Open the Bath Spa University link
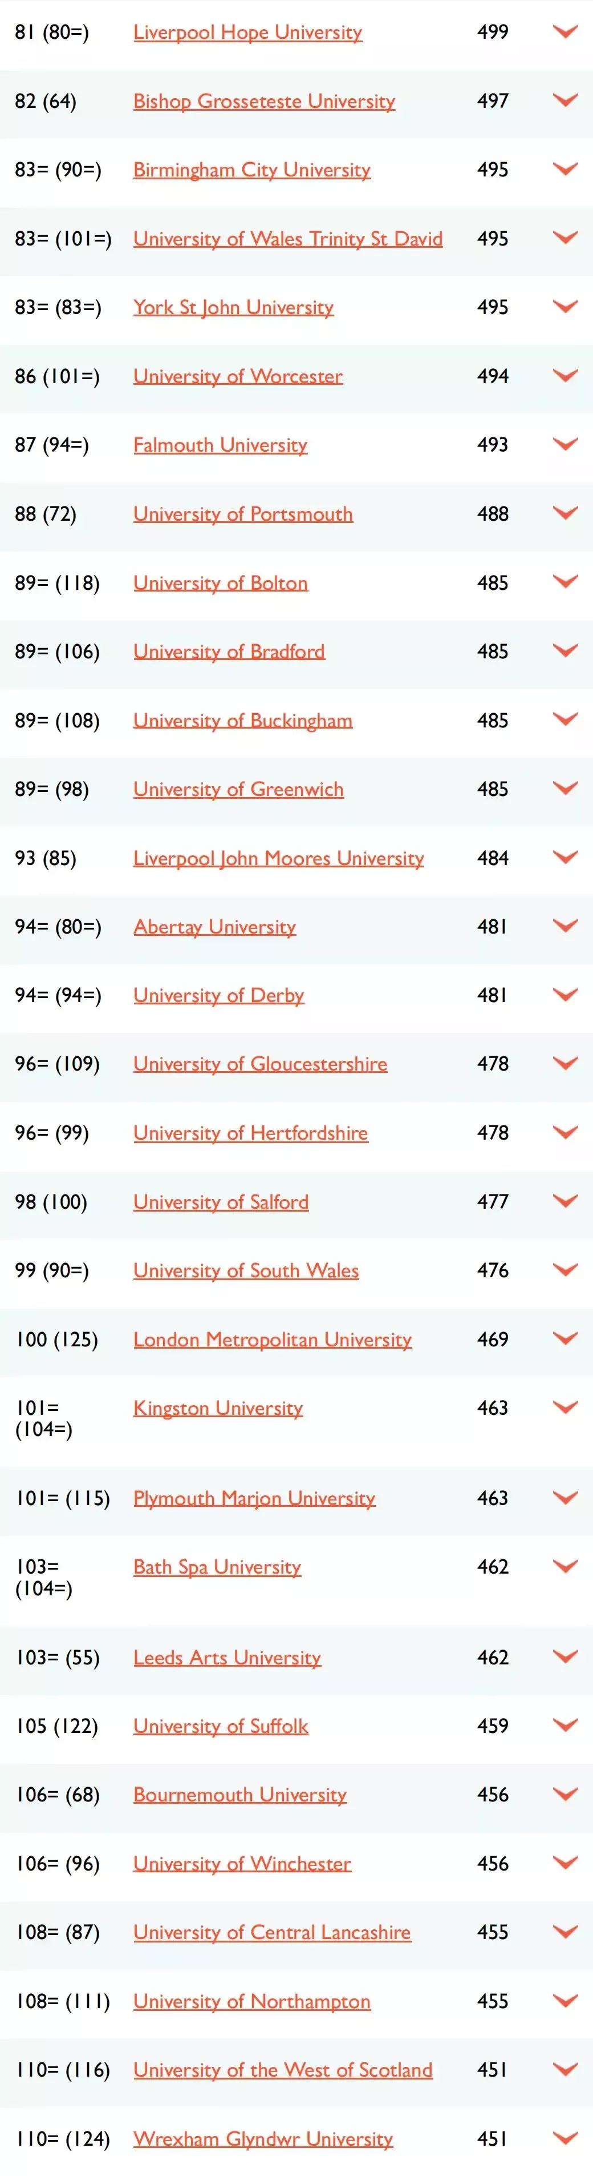This screenshot has height=2176, width=593. tap(217, 1567)
